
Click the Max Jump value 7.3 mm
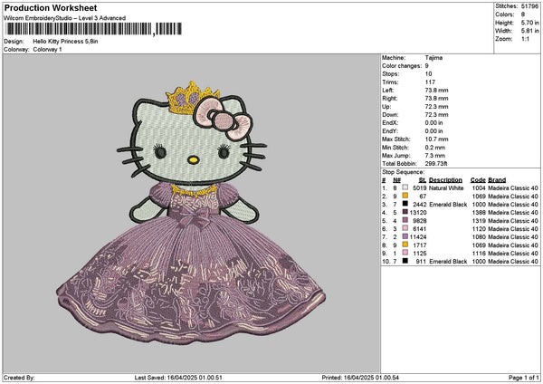tap(435, 156)
